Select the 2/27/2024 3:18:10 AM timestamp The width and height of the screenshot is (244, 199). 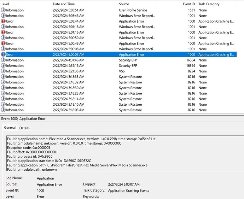(x=69, y=104)
